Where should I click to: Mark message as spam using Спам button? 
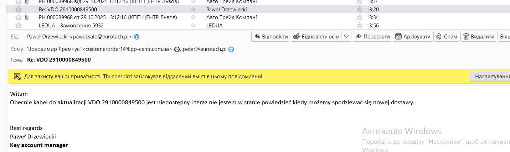tap(447, 37)
